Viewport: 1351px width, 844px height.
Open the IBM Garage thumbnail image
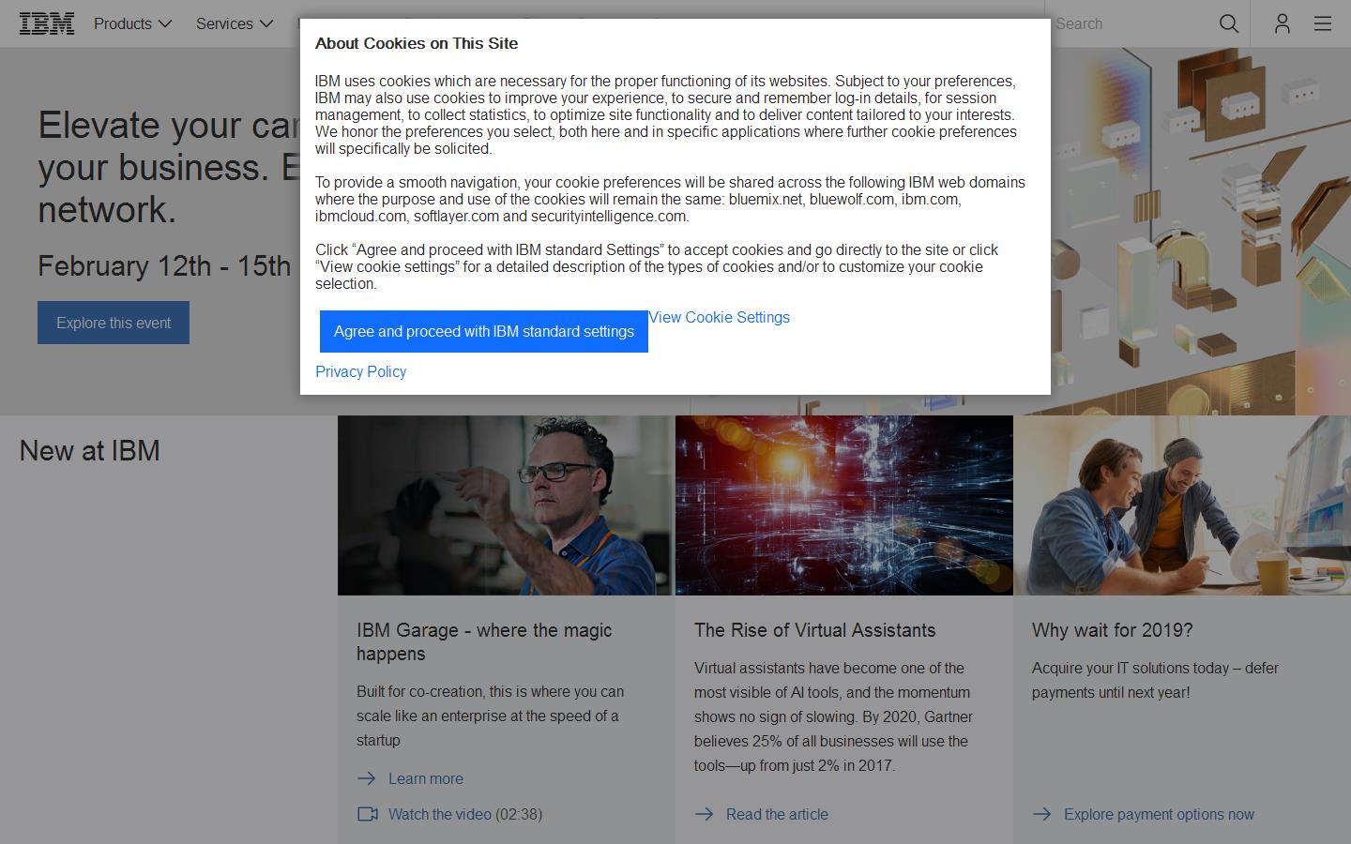[x=506, y=505]
